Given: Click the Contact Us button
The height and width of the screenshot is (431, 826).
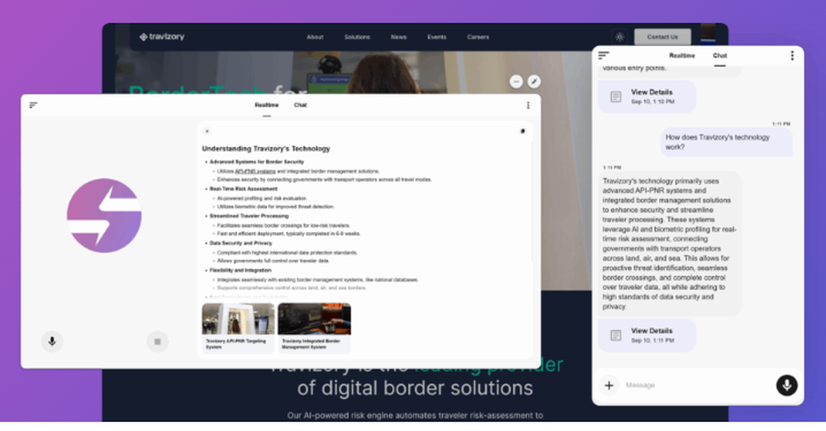Looking at the screenshot, I should coord(662,37).
